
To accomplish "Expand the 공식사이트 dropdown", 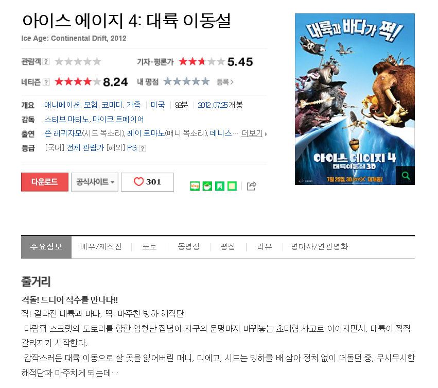I will pyautogui.click(x=95, y=182).
